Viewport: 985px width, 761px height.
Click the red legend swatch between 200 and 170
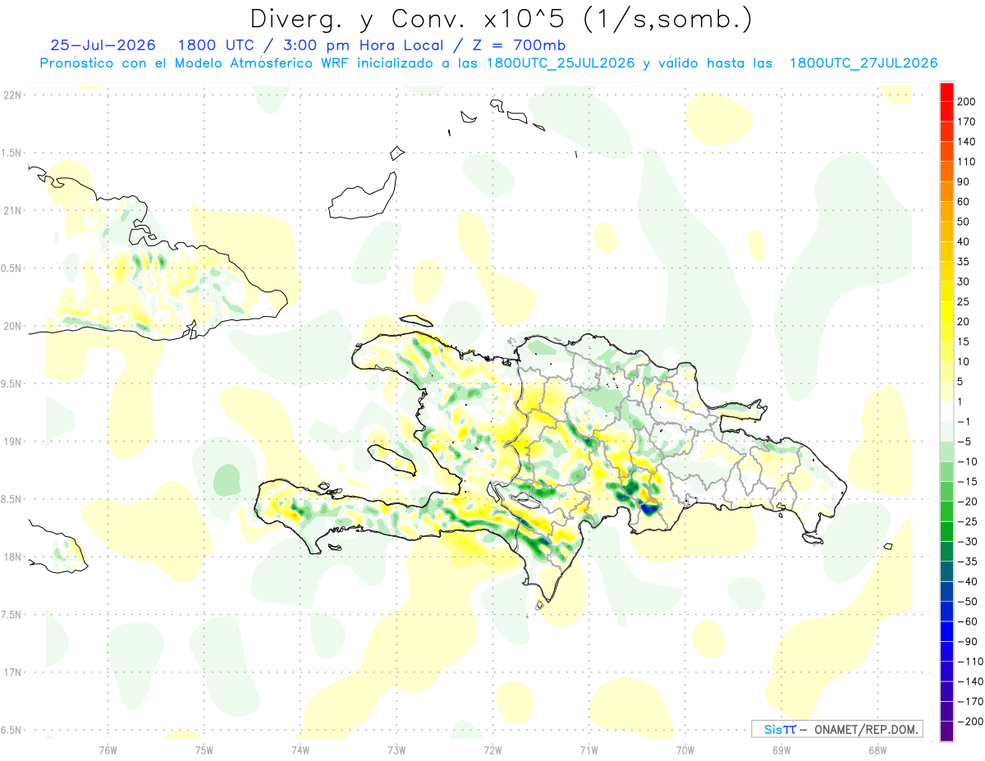pyautogui.click(x=946, y=112)
